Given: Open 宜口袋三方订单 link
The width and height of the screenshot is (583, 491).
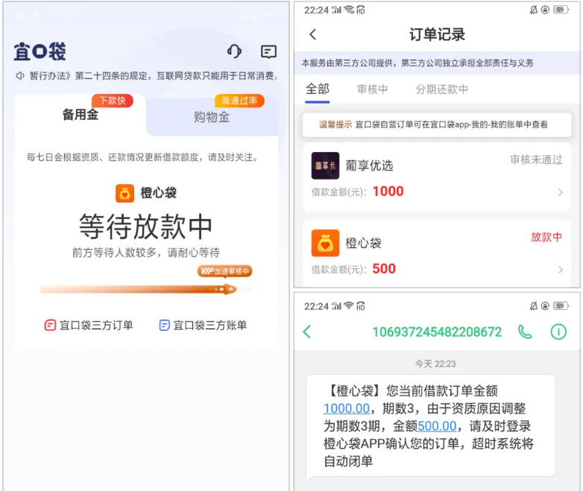Looking at the screenshot, I should click(x=89, y=326).
